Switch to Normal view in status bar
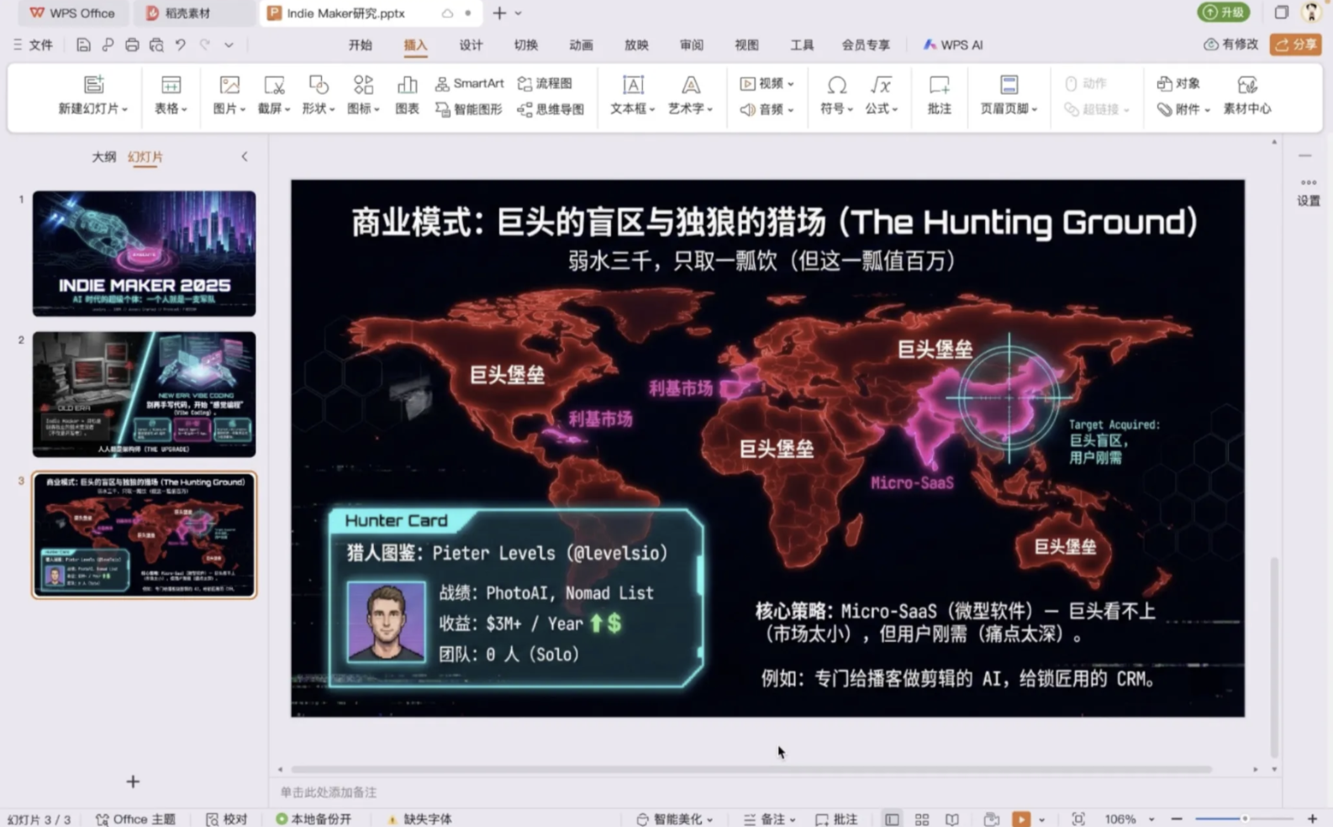The width and height of the screenshot is (1333, 827). pyautogui.click(x=892, y=819)
